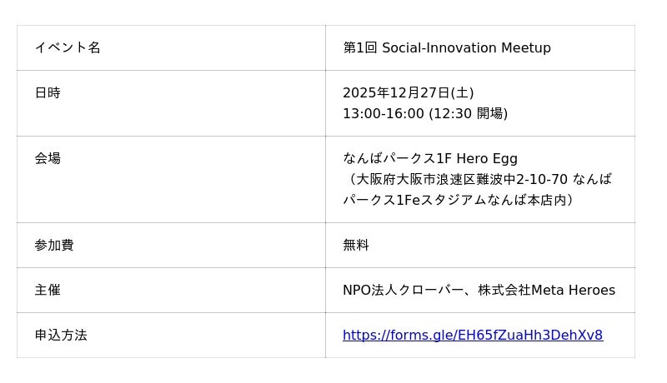Click the 申込方法 row label
The height and width of the screenshot is (383, 667).
61,335
